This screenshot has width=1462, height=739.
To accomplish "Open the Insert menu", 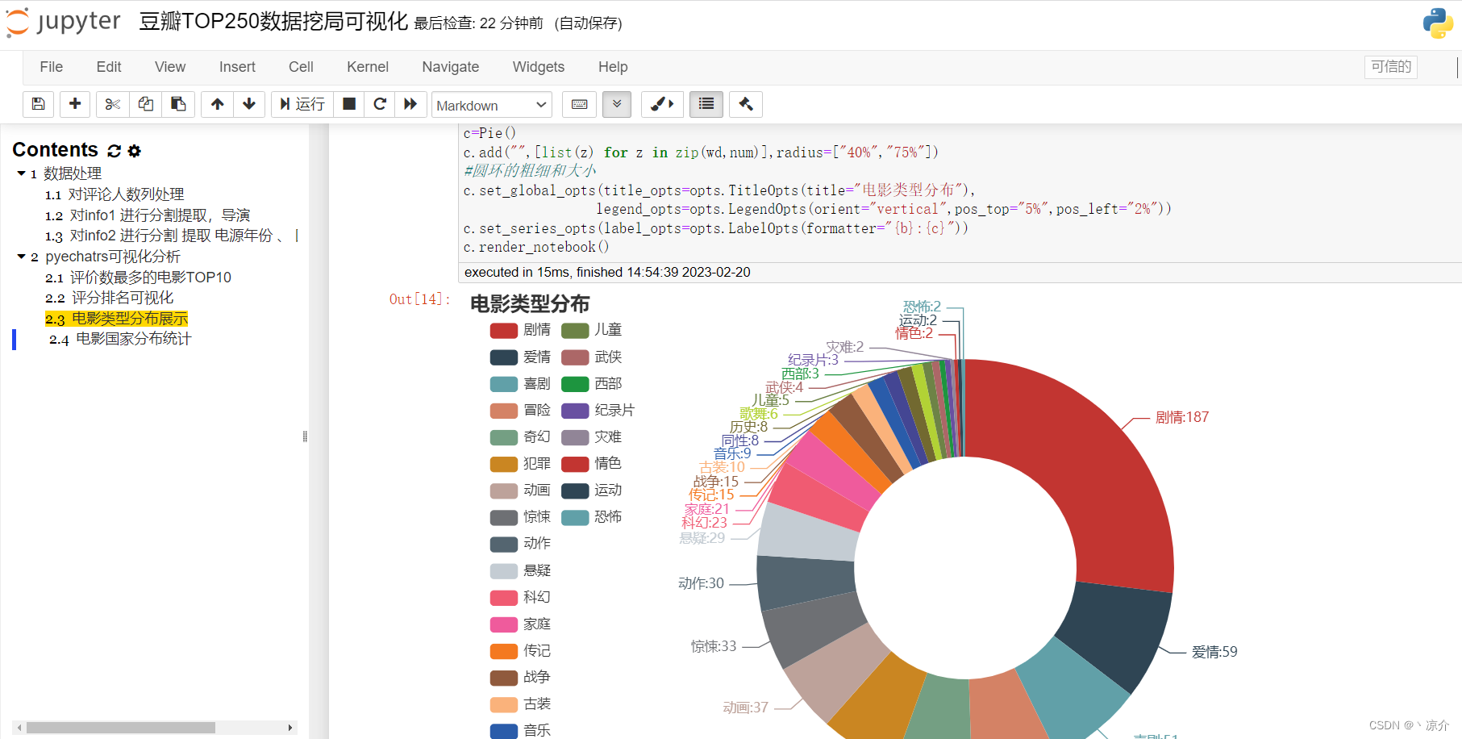I will [x=237, y=67].
